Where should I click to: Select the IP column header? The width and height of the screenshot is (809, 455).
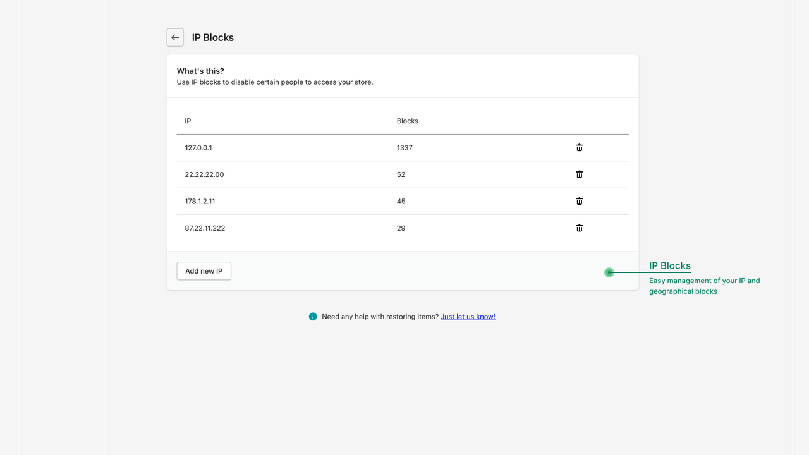[x=187, y=121]
